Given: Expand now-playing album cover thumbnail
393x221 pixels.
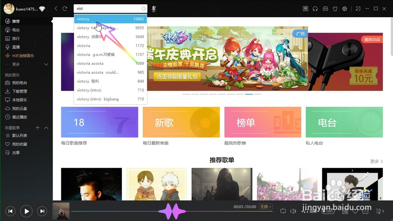Looking at the screenshot, I should pyautogui.click(x=61, y=211).
